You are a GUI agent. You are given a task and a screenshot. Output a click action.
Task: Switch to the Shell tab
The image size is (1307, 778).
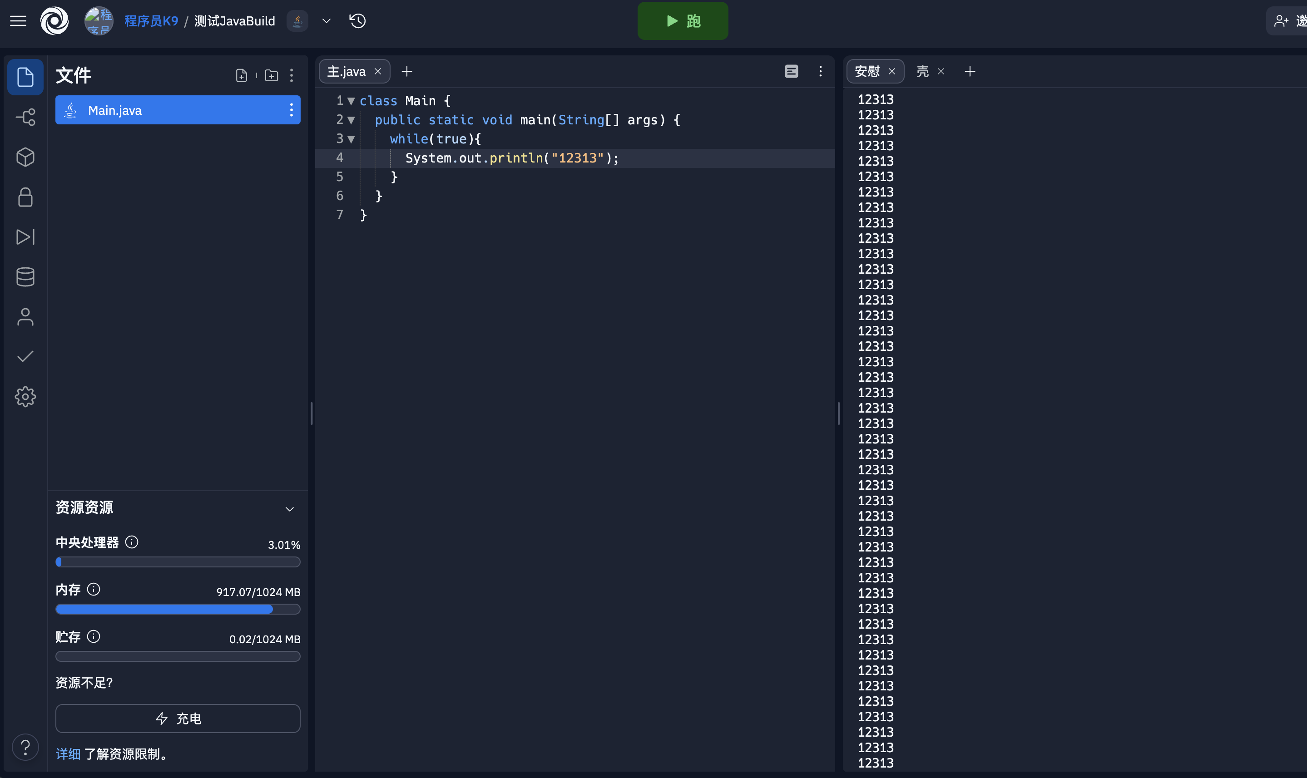(922, 71)
